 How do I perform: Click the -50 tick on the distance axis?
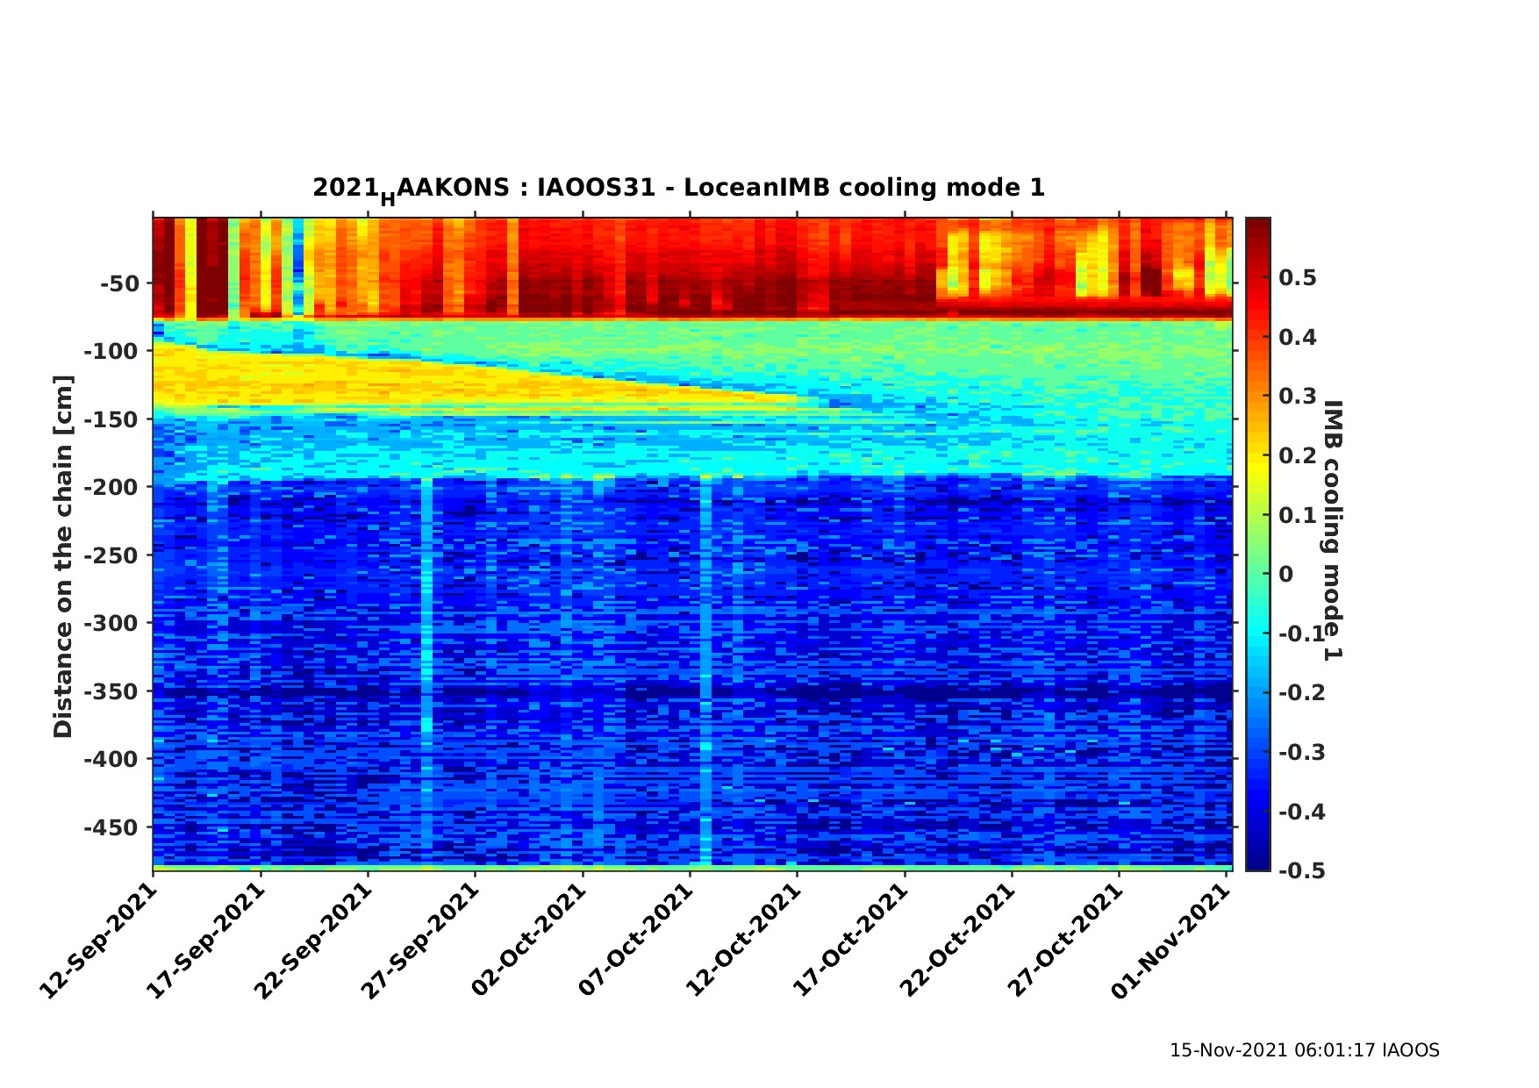(x=119, y=283)
